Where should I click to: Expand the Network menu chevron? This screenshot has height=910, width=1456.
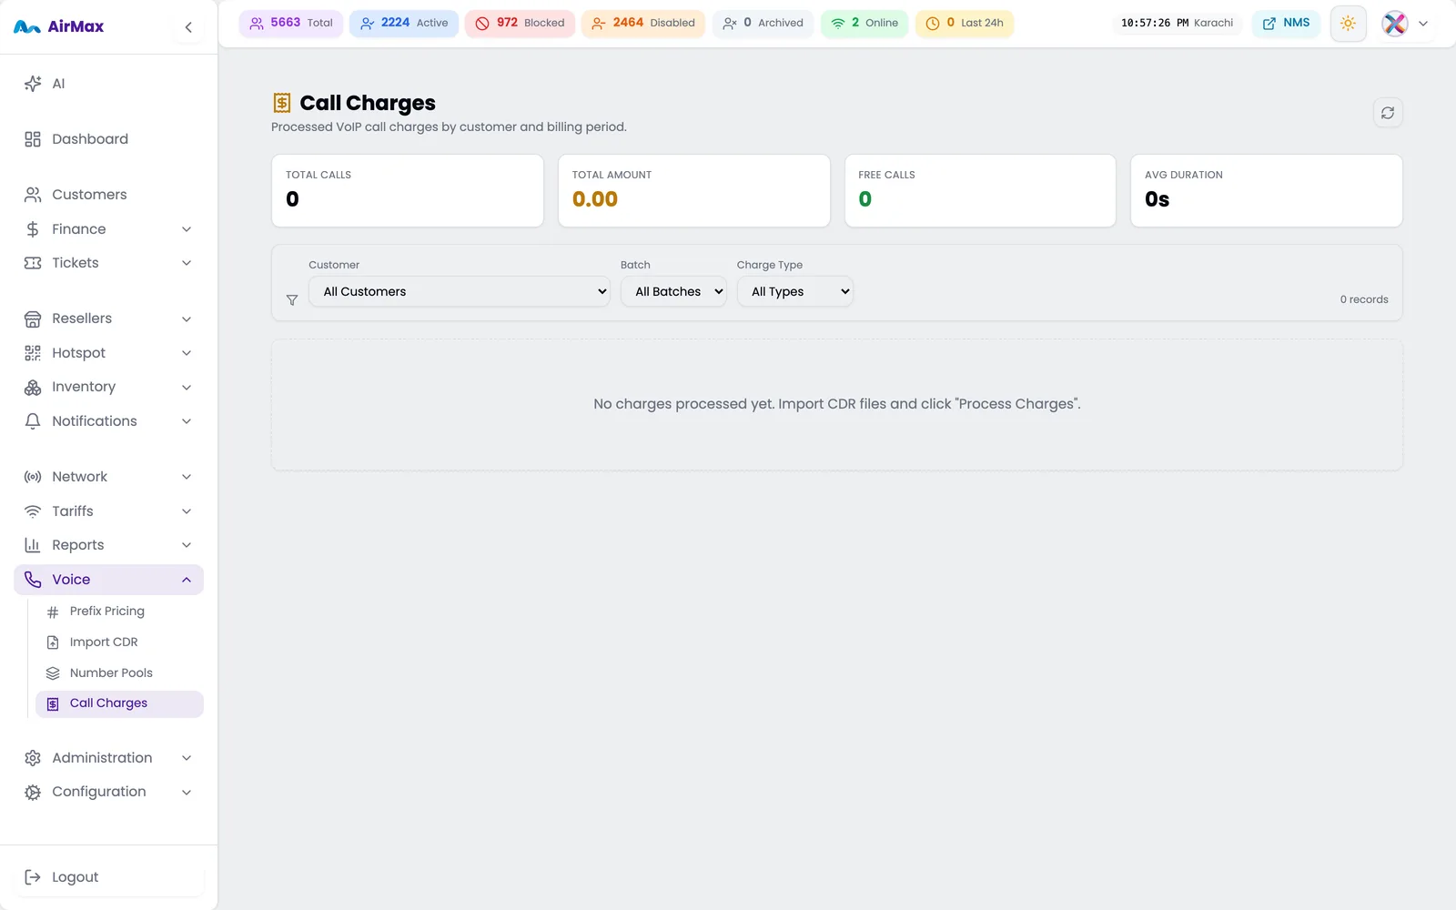click(x=187, y=477)
